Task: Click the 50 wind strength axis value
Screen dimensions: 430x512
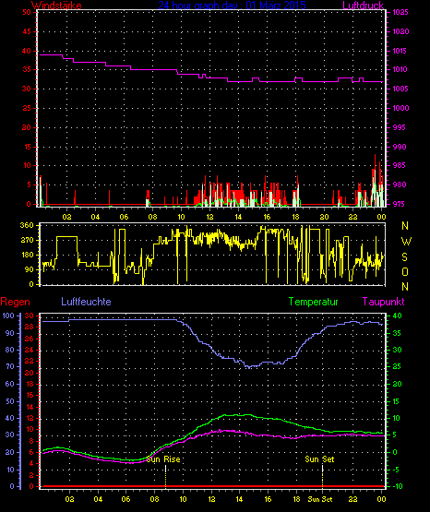Action: click(x=27, y=12)
